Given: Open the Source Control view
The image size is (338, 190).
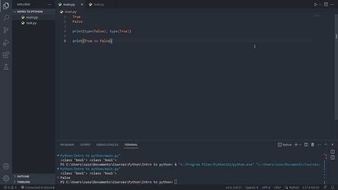Looking at the screenshot, I should pos(6,30).
